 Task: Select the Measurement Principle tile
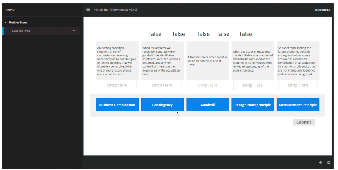[298, 105]
